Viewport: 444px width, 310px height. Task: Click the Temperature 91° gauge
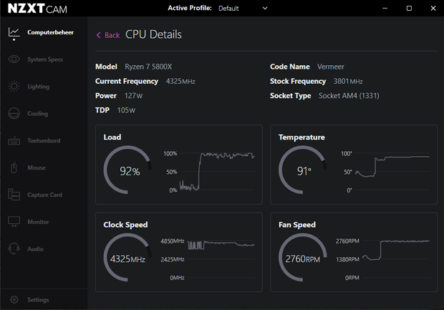[x=303, y=170]
